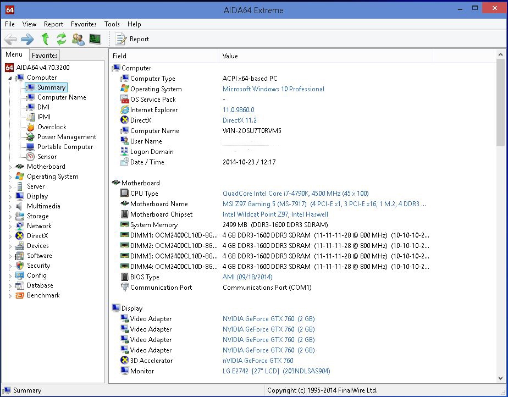Click the vertical scrollbar down arrow
The height and width of the screenshot is (397, 508).
[x=500, y=378]
